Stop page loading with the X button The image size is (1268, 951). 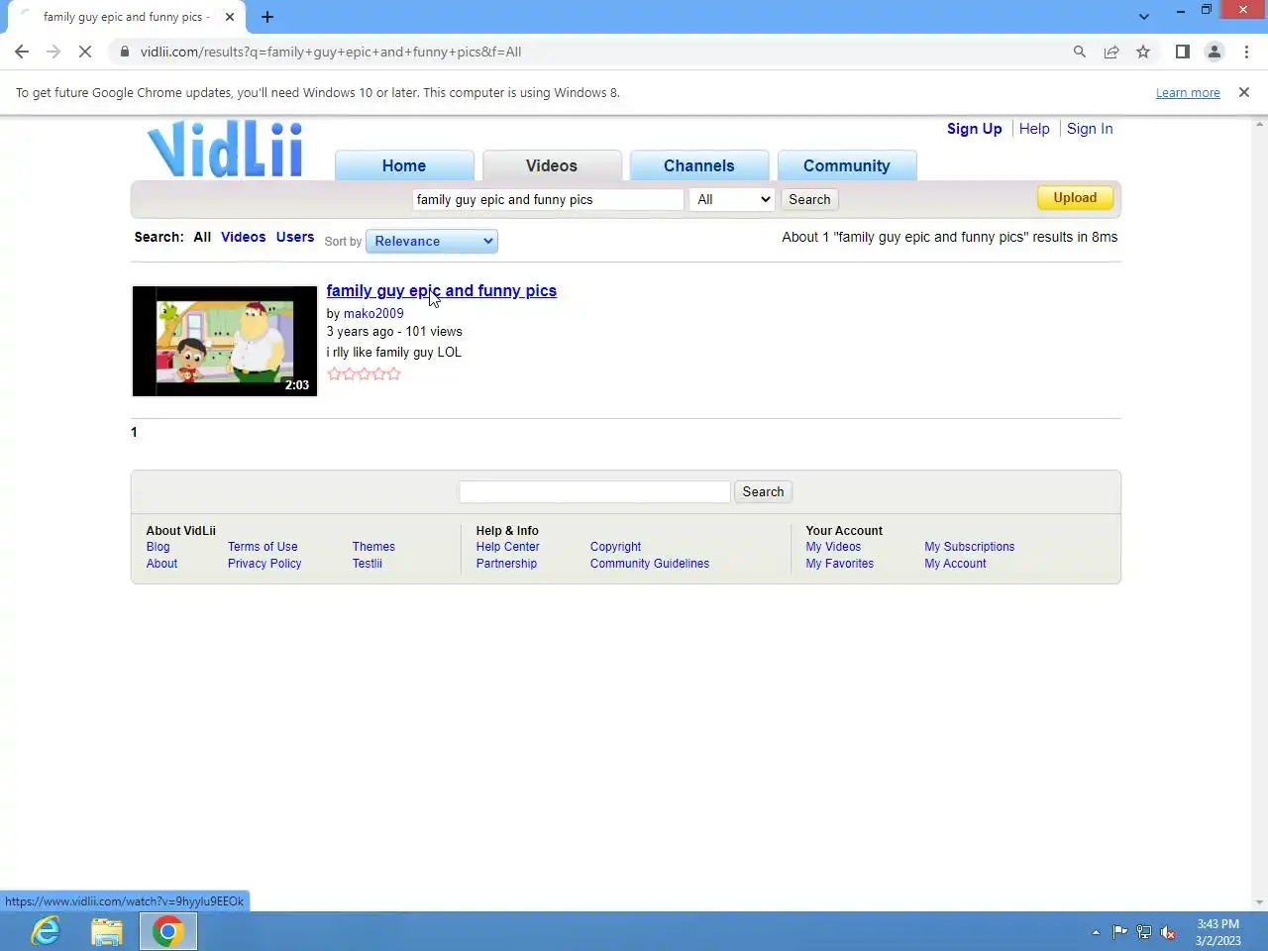tap(85, 52)
